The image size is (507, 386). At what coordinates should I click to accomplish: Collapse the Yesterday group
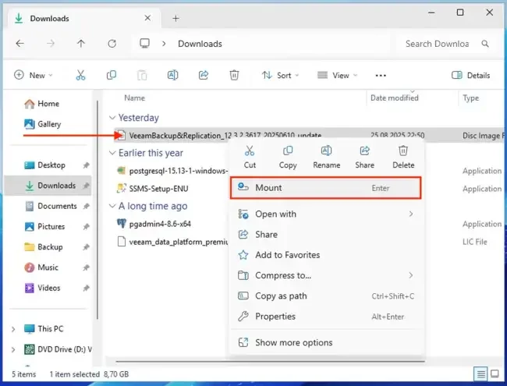(112, 118)
